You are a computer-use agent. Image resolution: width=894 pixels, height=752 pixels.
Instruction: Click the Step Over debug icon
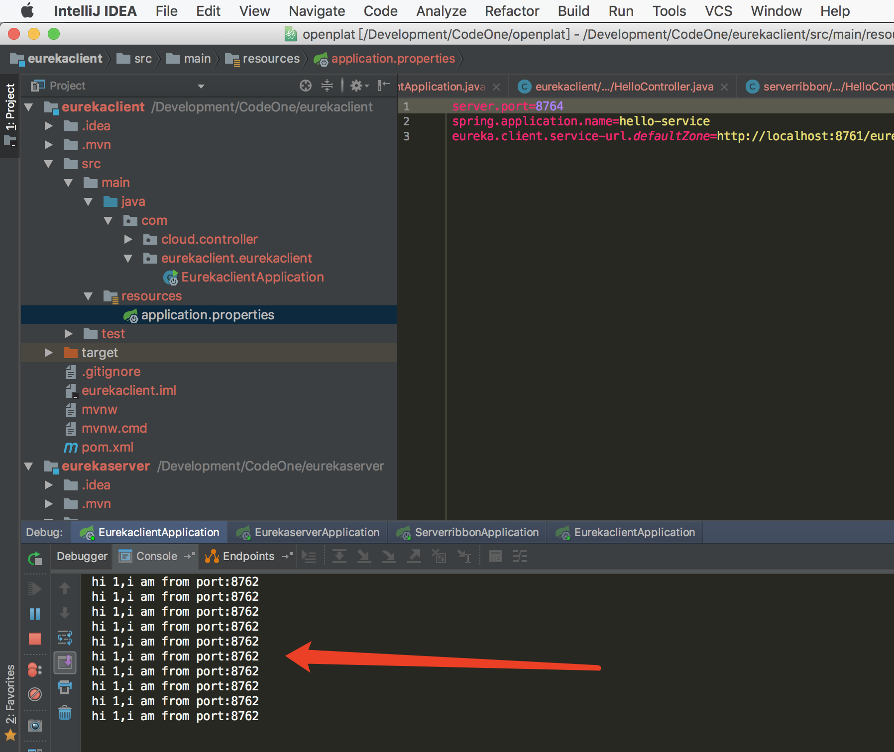point(339,557)
